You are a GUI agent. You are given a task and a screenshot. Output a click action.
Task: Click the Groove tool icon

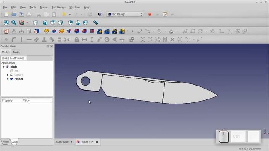coord(69,31)
